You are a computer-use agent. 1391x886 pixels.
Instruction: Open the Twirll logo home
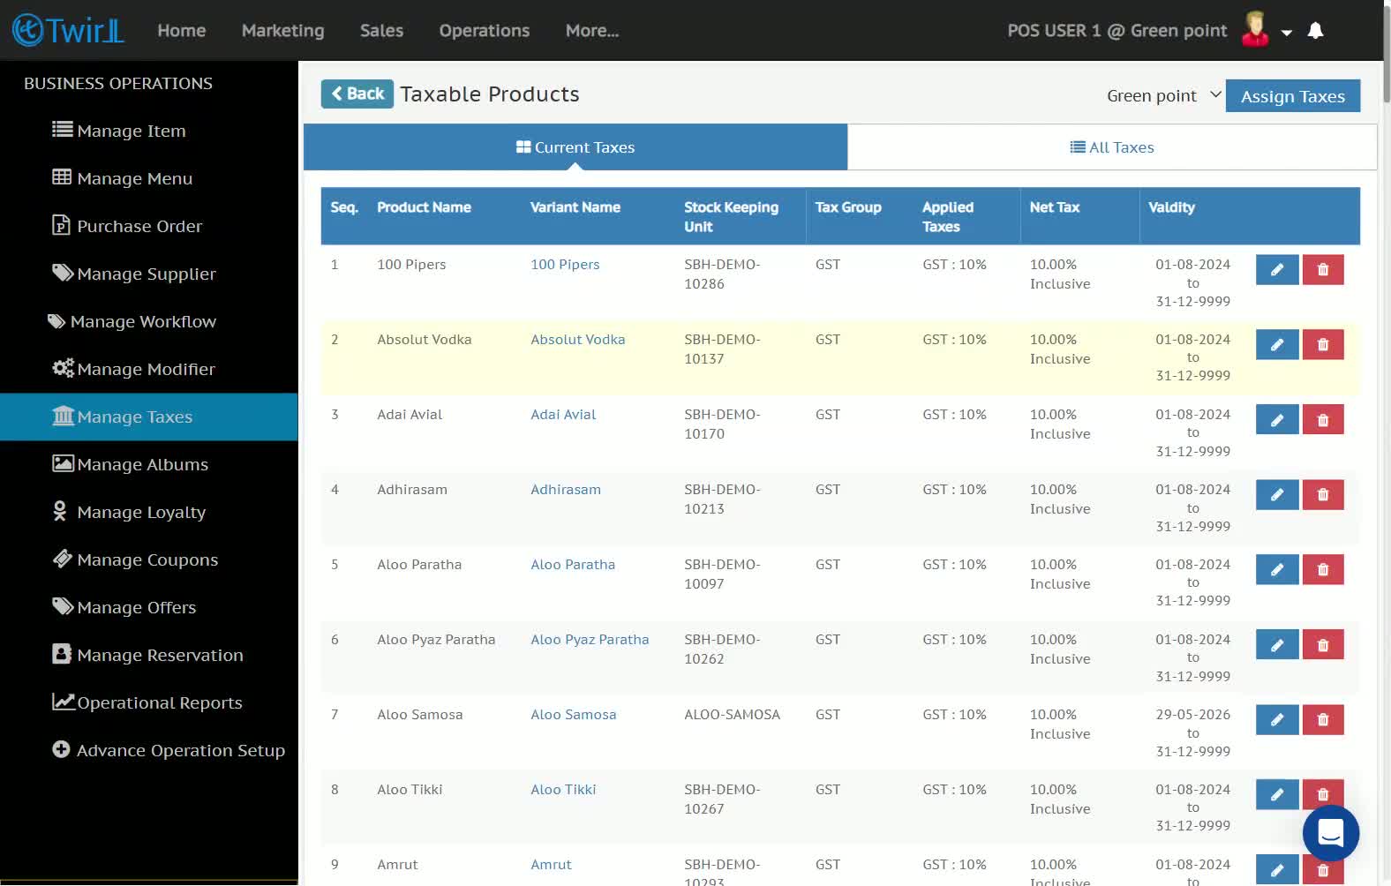point(68,30)
